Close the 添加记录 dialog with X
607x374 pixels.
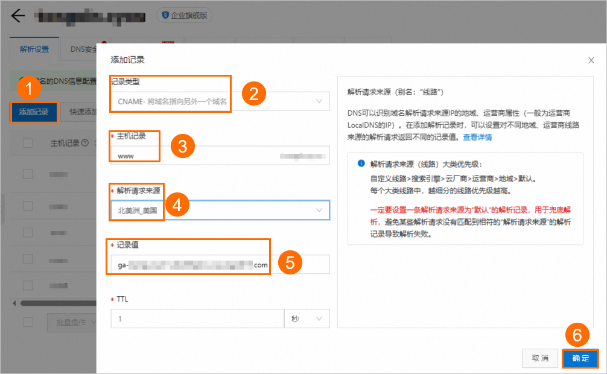(591, 60)
